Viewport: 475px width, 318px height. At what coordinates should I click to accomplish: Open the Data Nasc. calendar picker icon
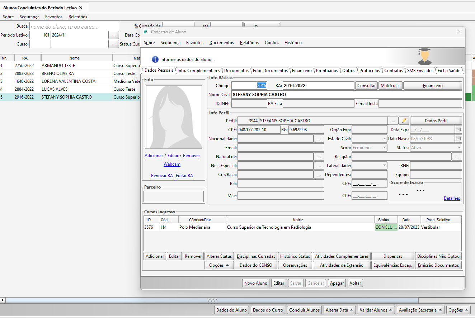tap(458, 139)
